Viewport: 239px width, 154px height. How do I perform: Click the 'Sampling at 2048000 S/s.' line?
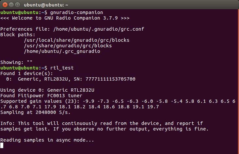pos(35,113)
